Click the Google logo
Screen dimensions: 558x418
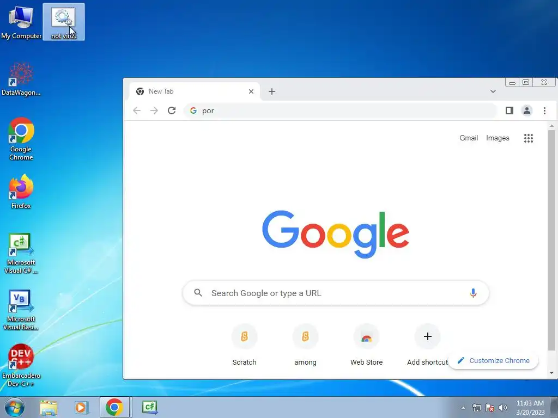[x=336, y=234]
